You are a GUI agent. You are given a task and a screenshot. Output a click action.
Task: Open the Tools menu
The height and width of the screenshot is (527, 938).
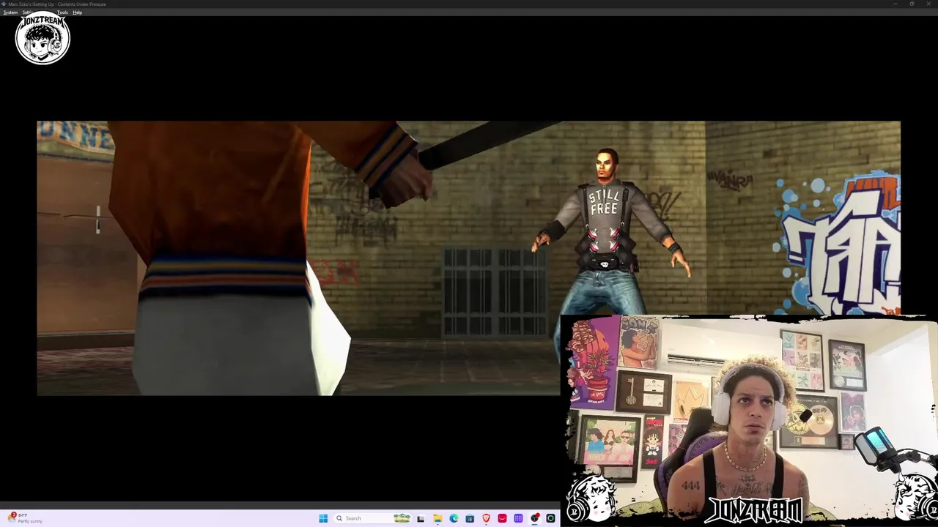coord(62,12)
